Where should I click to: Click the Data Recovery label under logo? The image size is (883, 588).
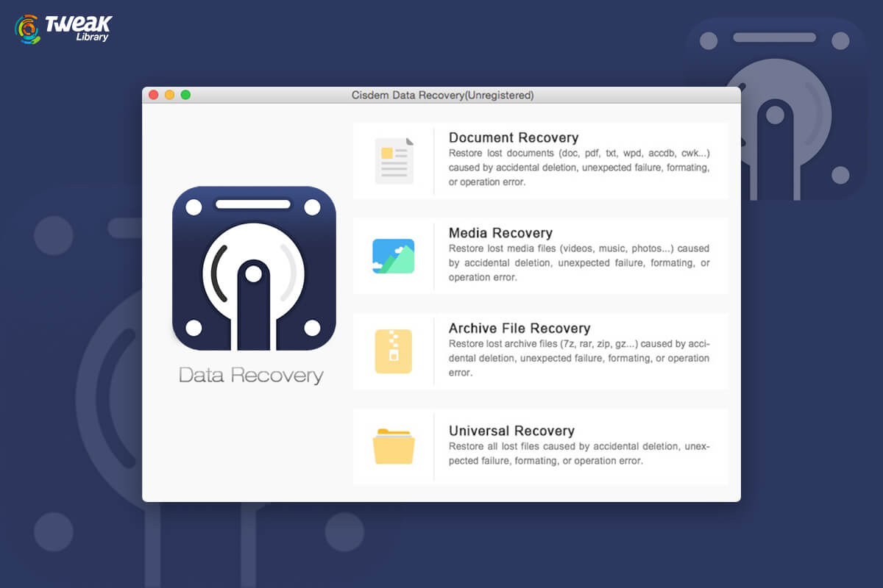253,375
